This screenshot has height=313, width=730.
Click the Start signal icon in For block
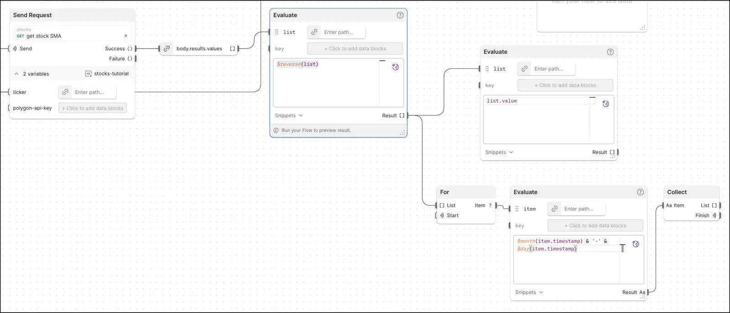coord(442,215)
